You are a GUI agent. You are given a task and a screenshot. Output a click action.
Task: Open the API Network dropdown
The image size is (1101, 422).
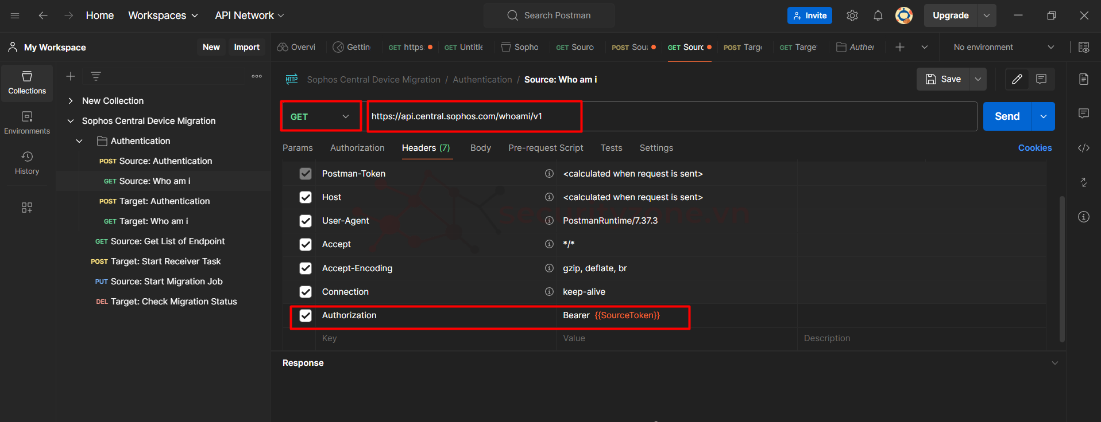250,15
